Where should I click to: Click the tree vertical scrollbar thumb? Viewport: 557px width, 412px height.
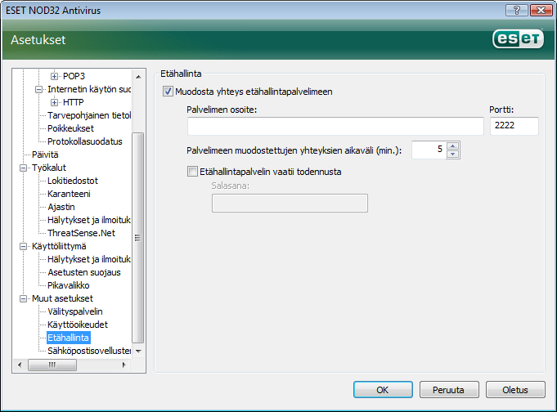point(138,238)
